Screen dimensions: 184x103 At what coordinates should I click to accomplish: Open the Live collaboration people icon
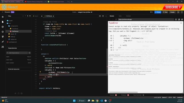tap(3, 47)
